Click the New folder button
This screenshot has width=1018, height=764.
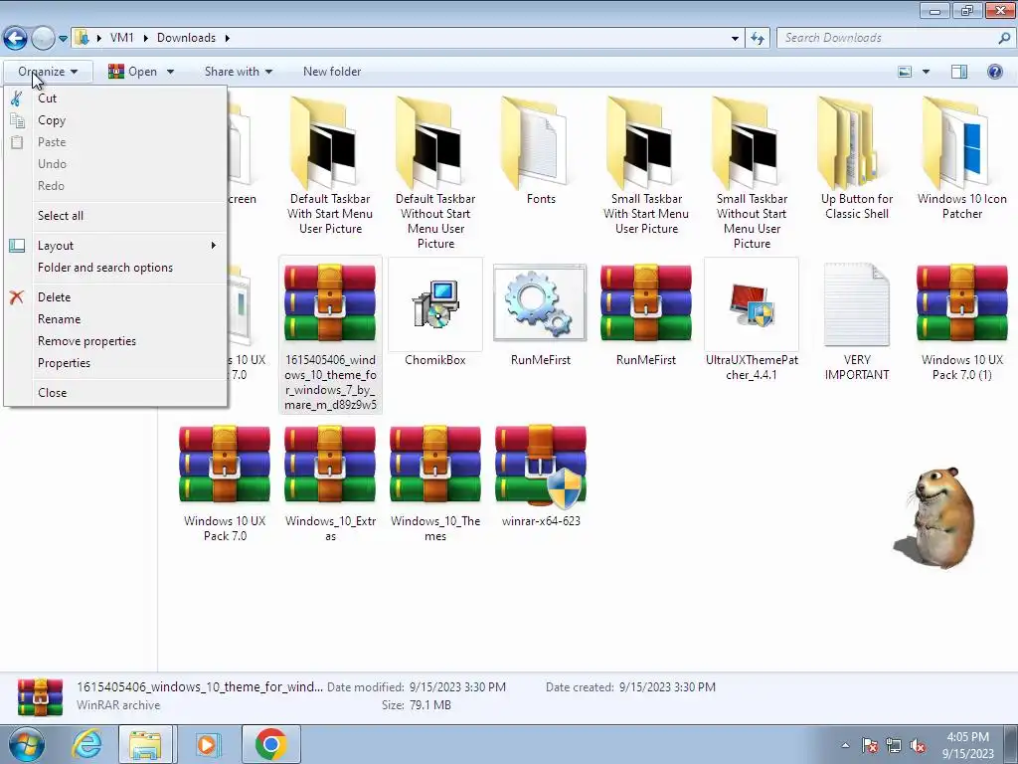click(x=332, y=72)
